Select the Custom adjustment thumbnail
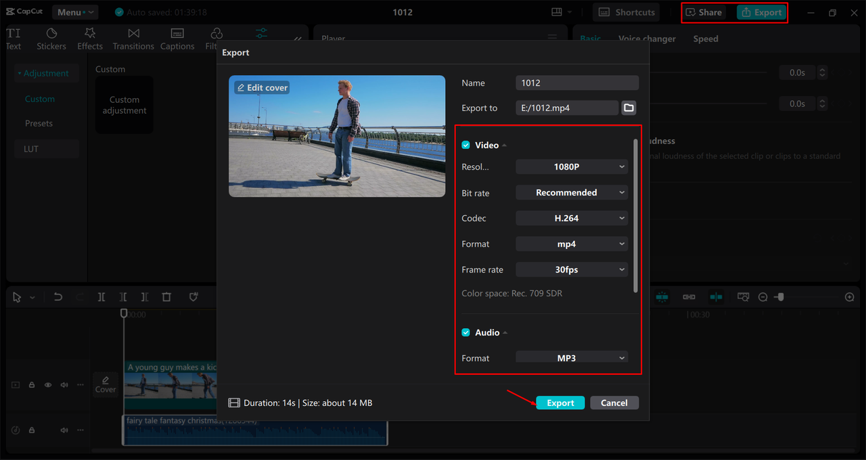Image resolution: width=866 pixels, height=460 pixels. pos(124,105)
